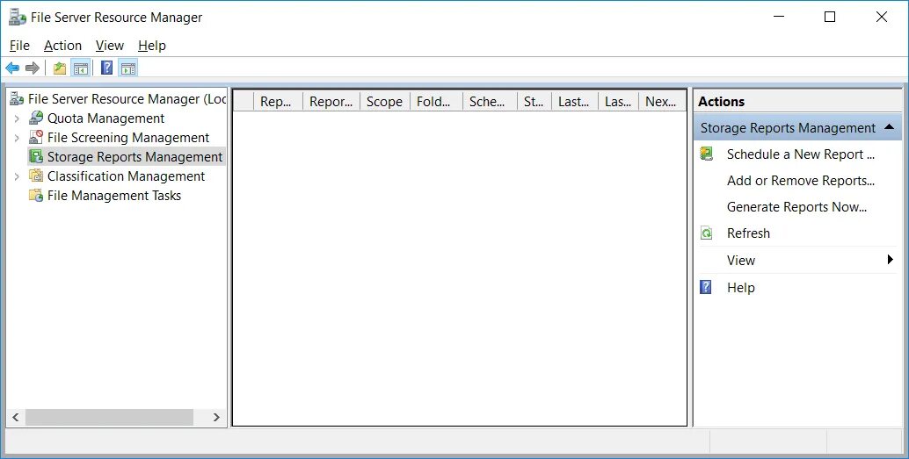Click the tree pane scroll left arrow

coord(16,418)
